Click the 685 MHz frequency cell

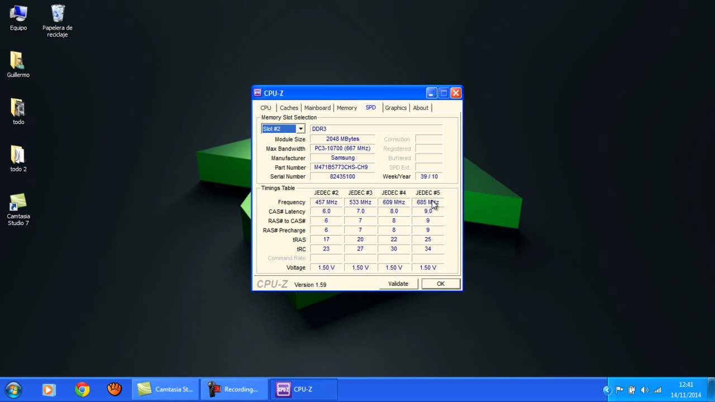428,202
